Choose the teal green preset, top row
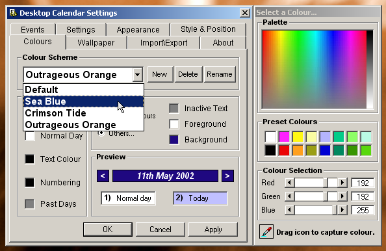Image resolution: width=386 pixels, height=251 pixels. click(339, 137)
